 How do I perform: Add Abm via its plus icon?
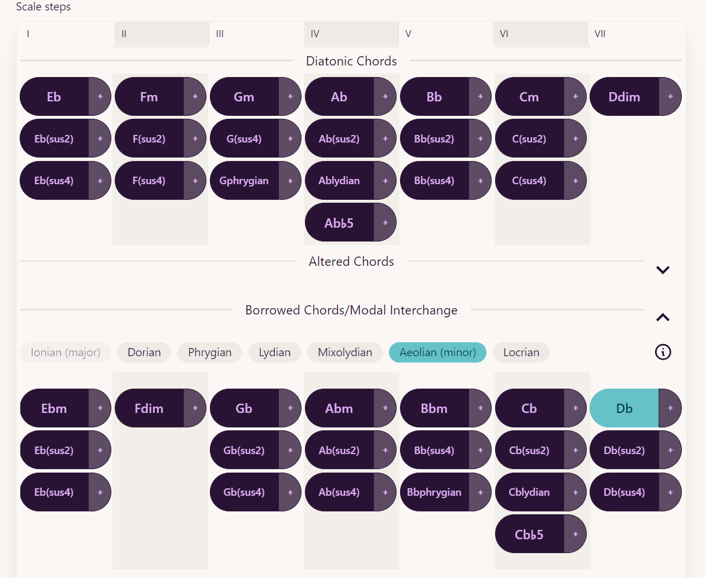tap(385, 408)
